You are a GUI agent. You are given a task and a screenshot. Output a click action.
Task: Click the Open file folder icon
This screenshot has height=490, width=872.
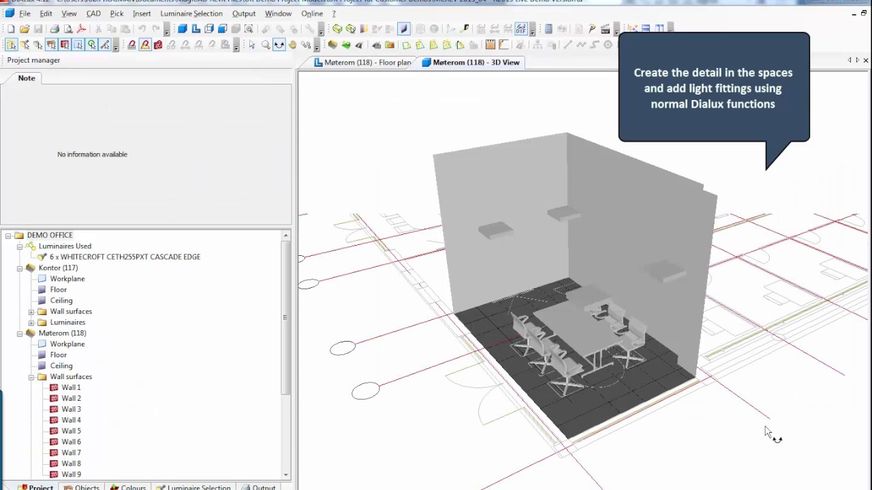(25, 29)
